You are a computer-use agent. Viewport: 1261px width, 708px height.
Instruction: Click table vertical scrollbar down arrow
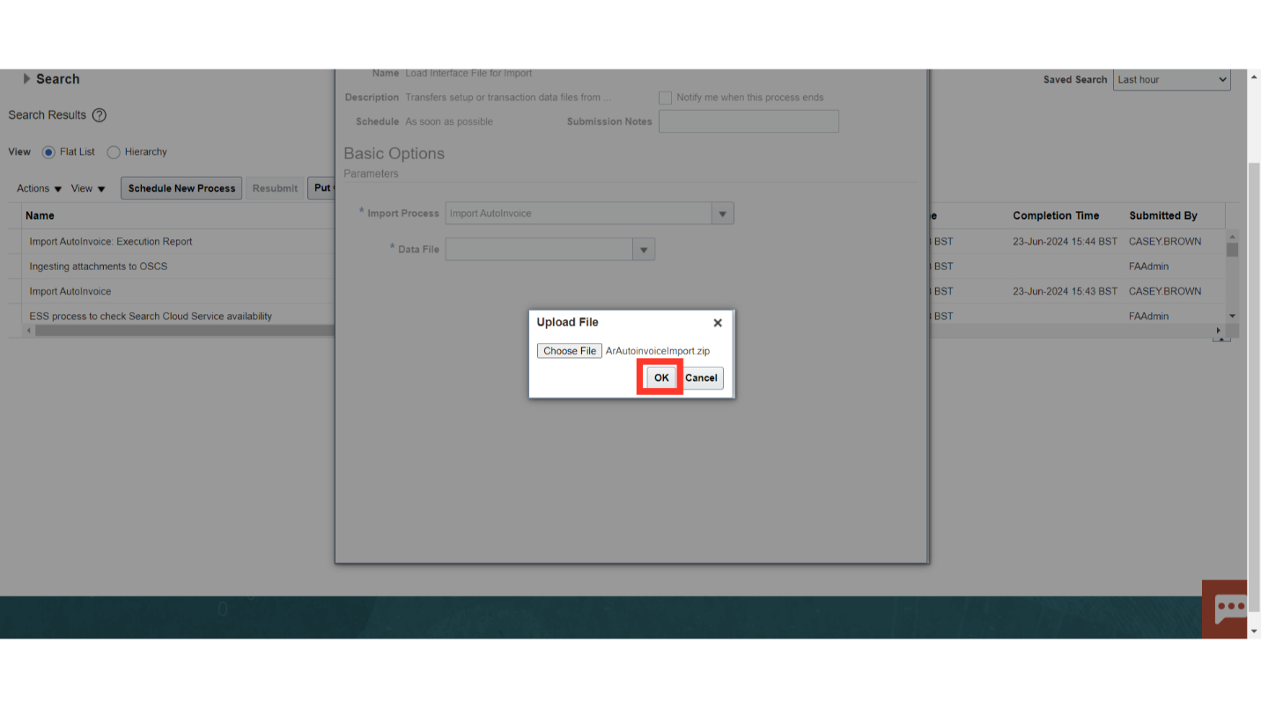coord(1232,316)
